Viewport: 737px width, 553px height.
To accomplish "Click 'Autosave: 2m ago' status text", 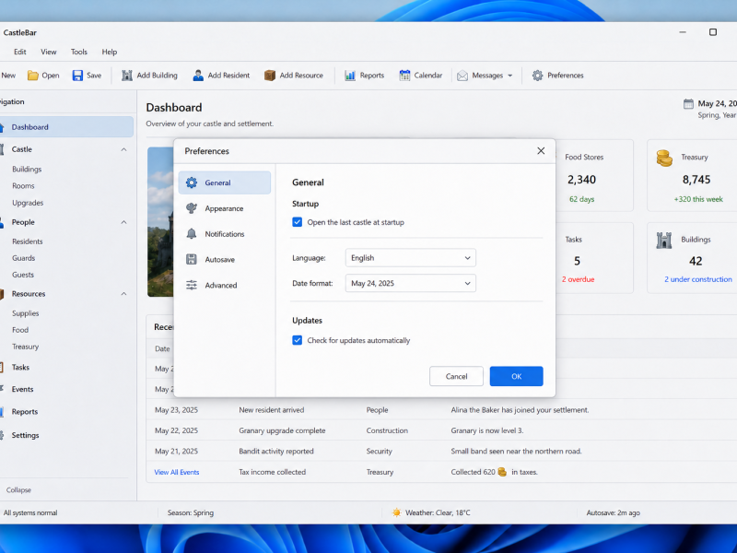I will [x=613, y=513].
